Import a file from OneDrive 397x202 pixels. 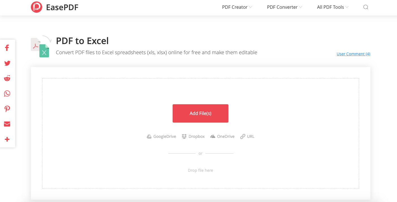(x=222, y=136)
